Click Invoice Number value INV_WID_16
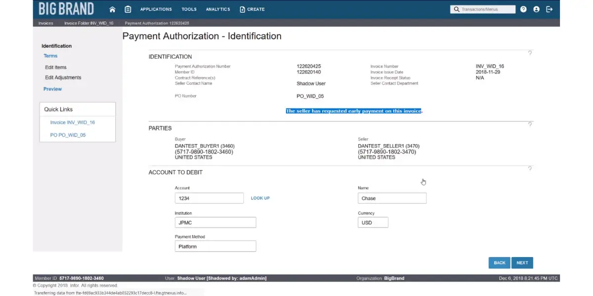 (490, 66)
